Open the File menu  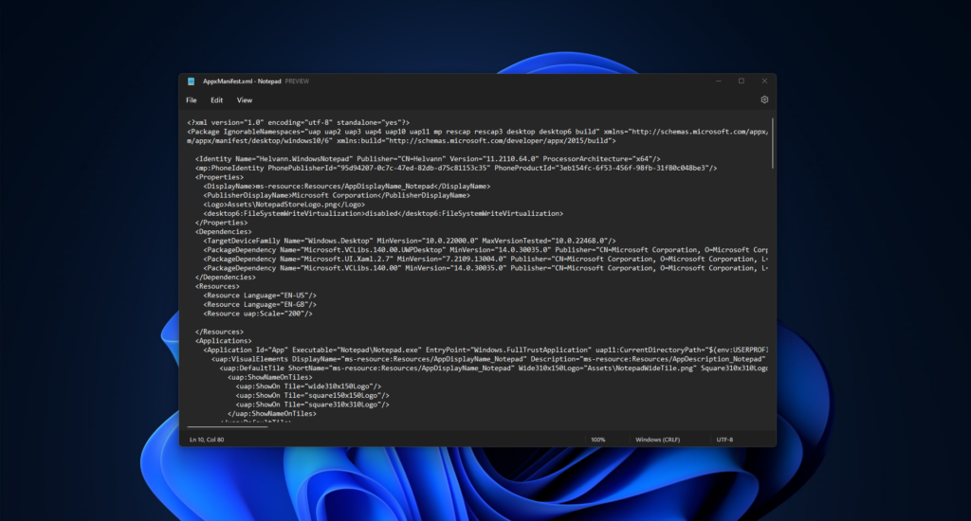pyautogui.click(x=192, y=99)
